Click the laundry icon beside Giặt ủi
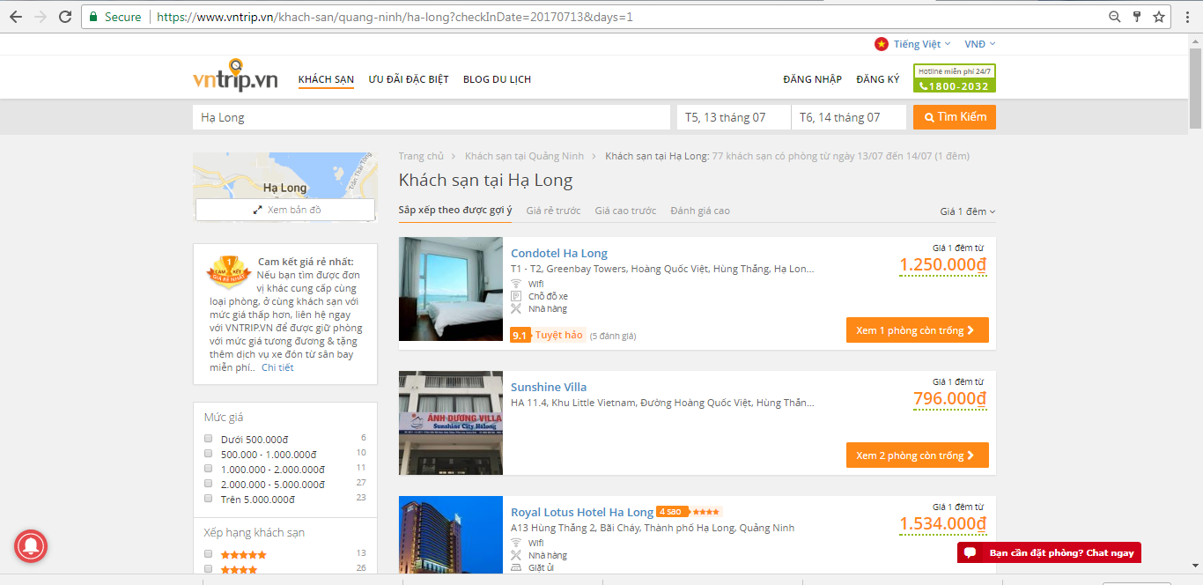Viewport: 1203px width, 585px height. pyautogui.click(x=516, y=567)
